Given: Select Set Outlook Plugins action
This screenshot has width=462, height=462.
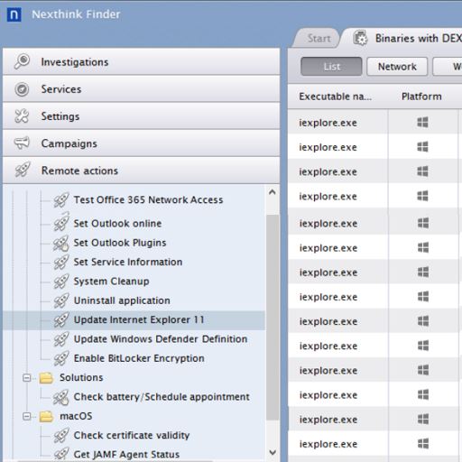Looking at the screenshot, I should [120, 243].
